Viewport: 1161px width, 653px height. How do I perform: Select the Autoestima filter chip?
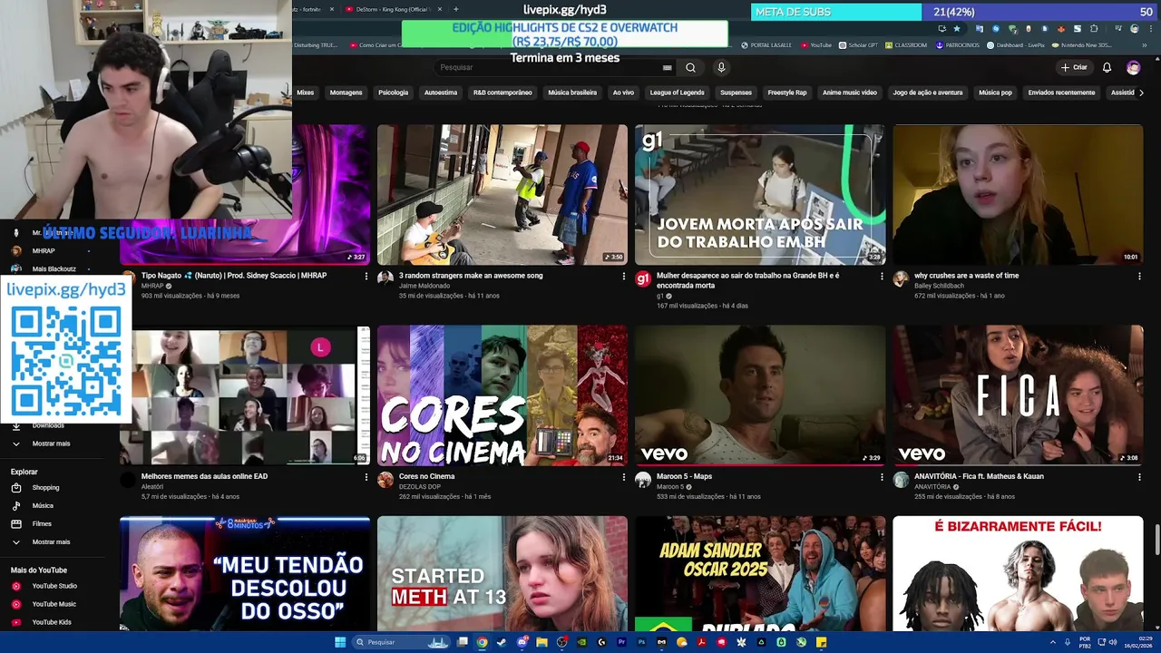pyautogui.click(x=441, y=93)
